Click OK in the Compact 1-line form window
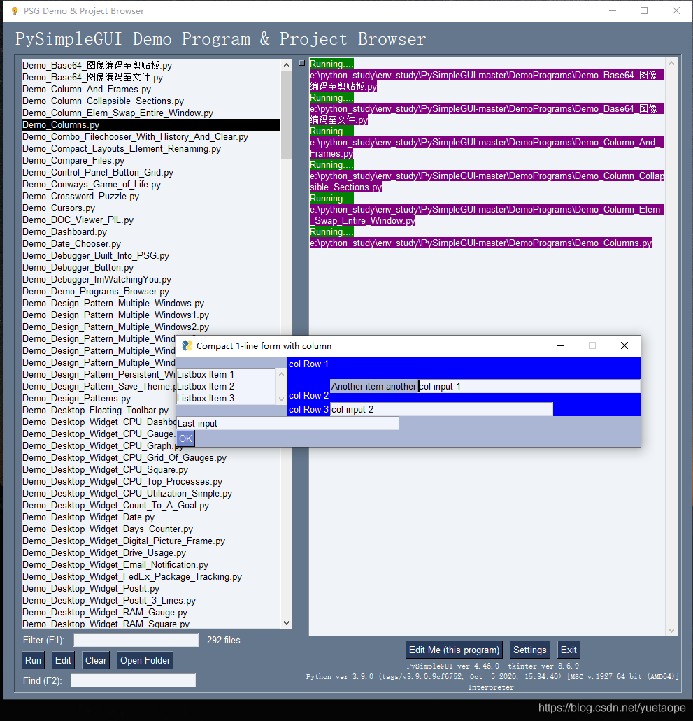 pyautogui.click(x=186, y=438)
